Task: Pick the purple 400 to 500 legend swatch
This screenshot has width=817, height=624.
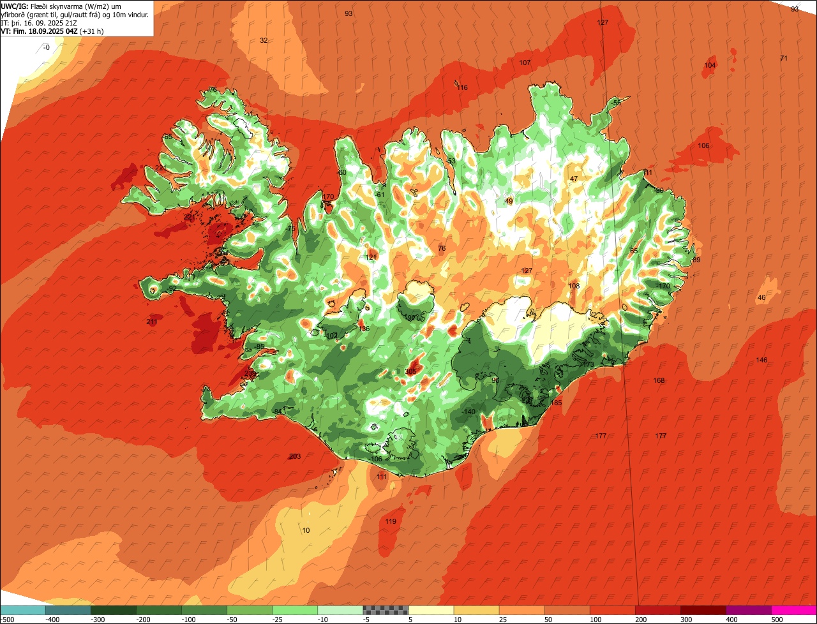Action: pos(749,610)
